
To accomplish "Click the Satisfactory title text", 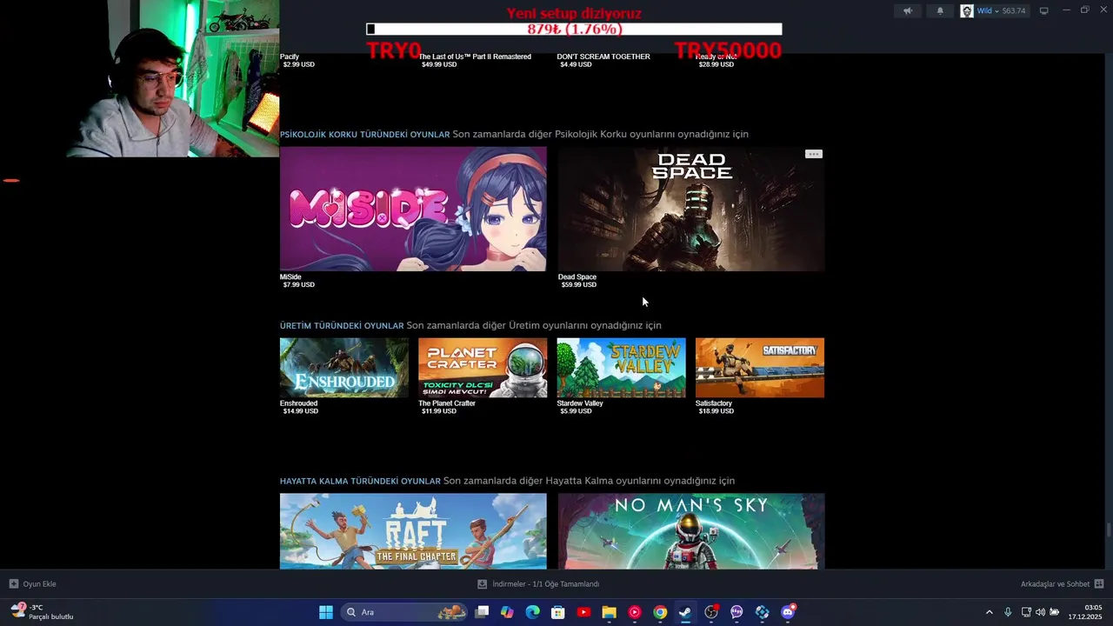I will pyautogui.click(x=714, y=403).
